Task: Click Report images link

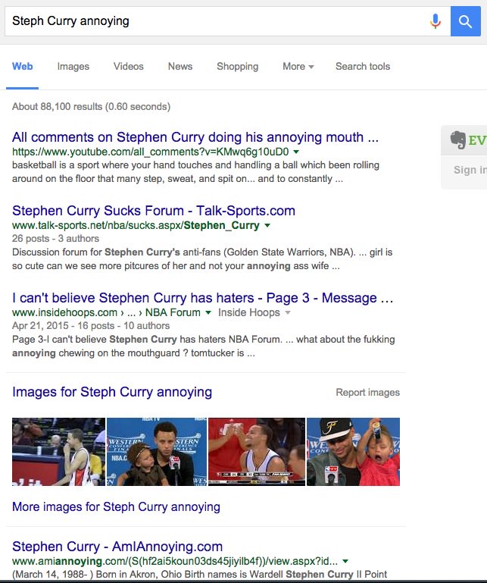Action: coord(368,392)
